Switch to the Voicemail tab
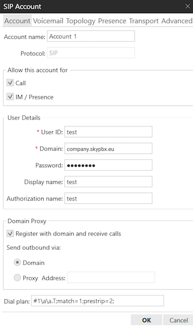 click(x=48, y=21)
